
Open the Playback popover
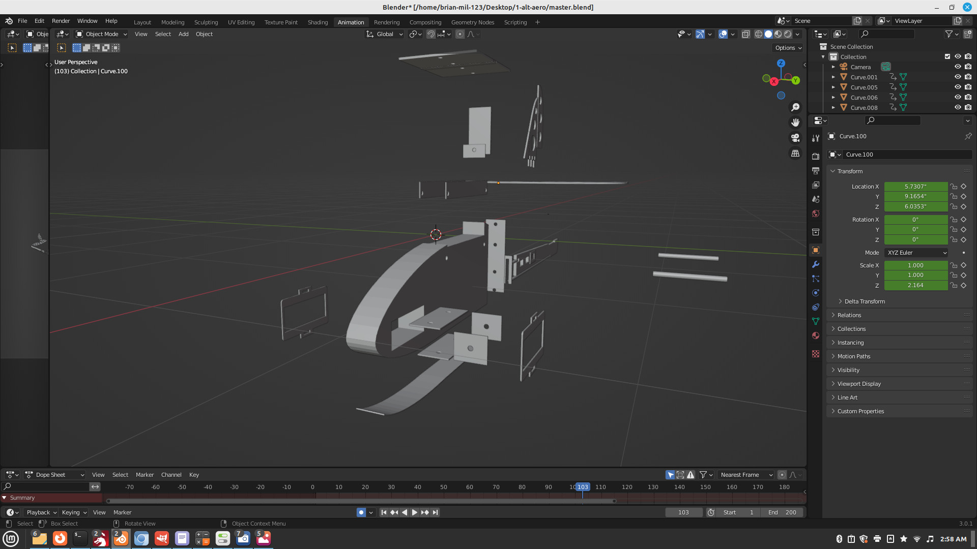(x=41, y=512)
